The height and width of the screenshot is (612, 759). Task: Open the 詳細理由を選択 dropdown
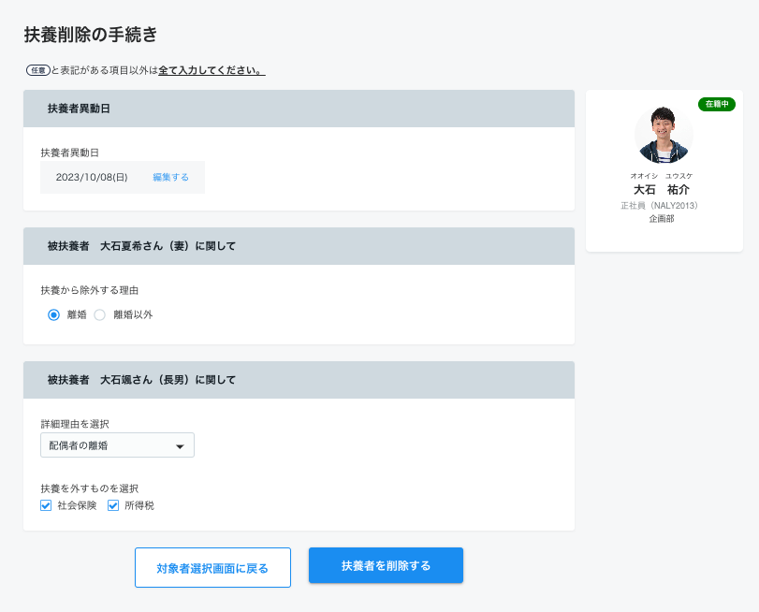117,444
